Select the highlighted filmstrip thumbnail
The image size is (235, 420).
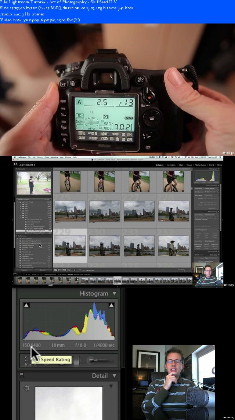(x=117, y=280)
